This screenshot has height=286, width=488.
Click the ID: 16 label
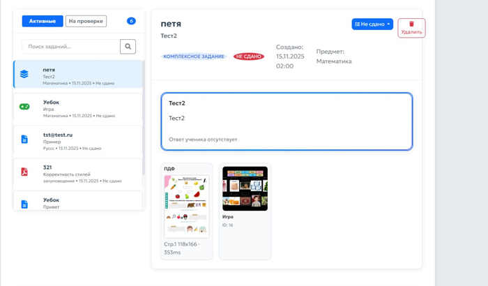[228, 225]
